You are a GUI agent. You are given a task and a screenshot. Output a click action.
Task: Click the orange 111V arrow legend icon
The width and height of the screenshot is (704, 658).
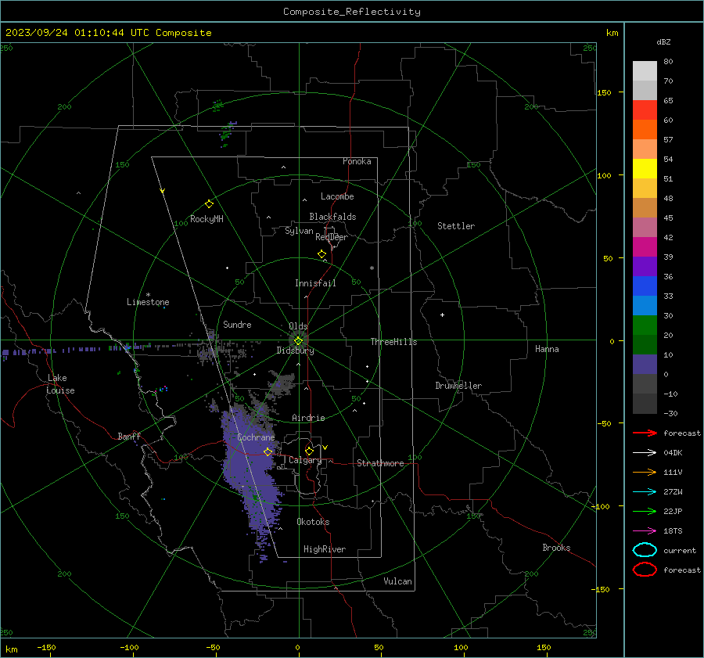click(645, 472)
